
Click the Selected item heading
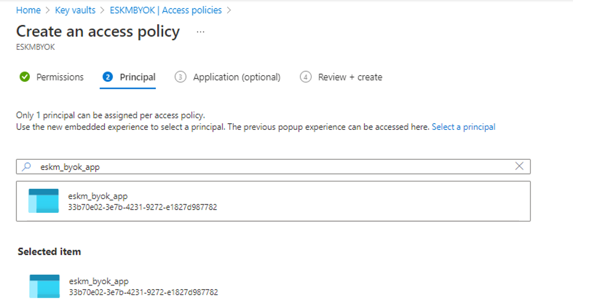[49, 251]
